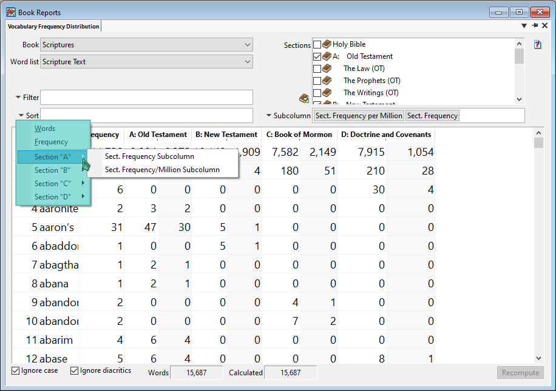Click the checked-book sections icon left of the list

(304, 98)
